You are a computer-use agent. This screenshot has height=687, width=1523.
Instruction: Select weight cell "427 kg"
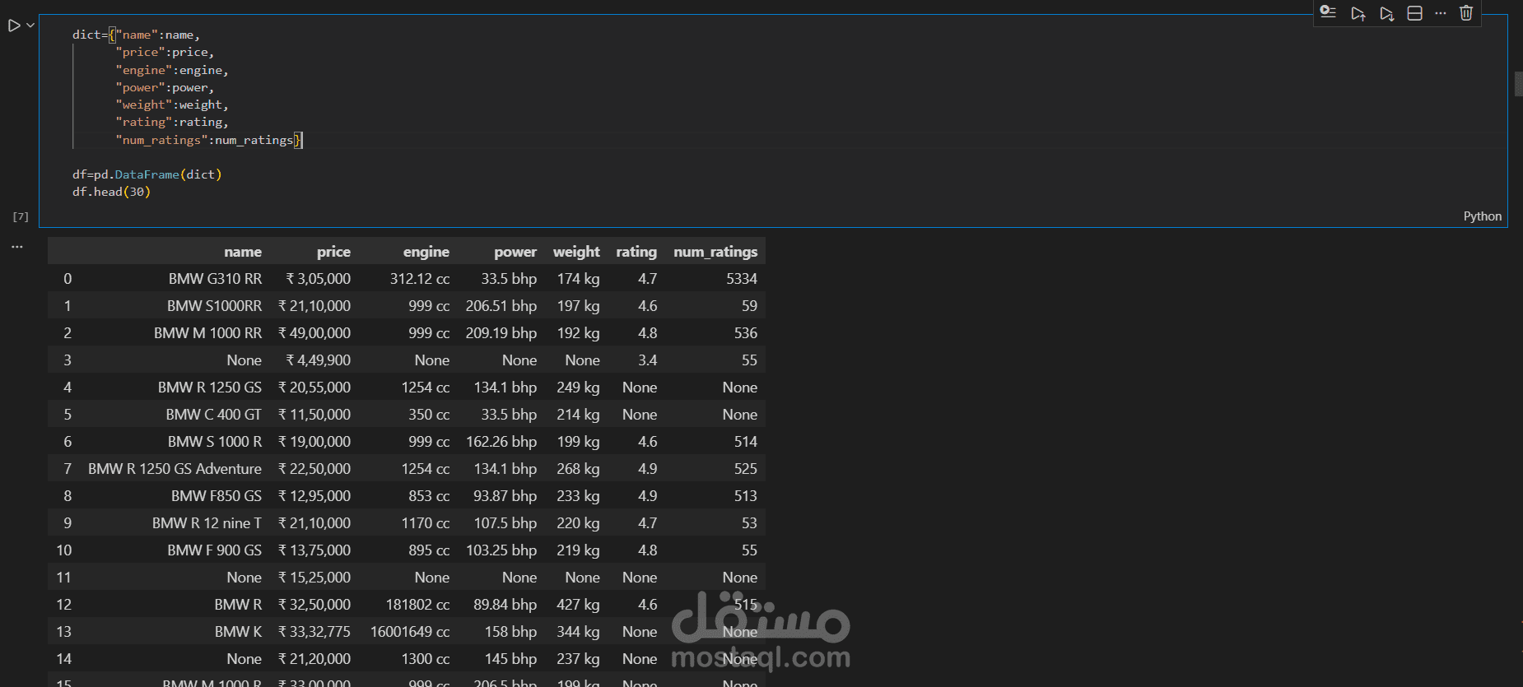[x=578, y=605]
